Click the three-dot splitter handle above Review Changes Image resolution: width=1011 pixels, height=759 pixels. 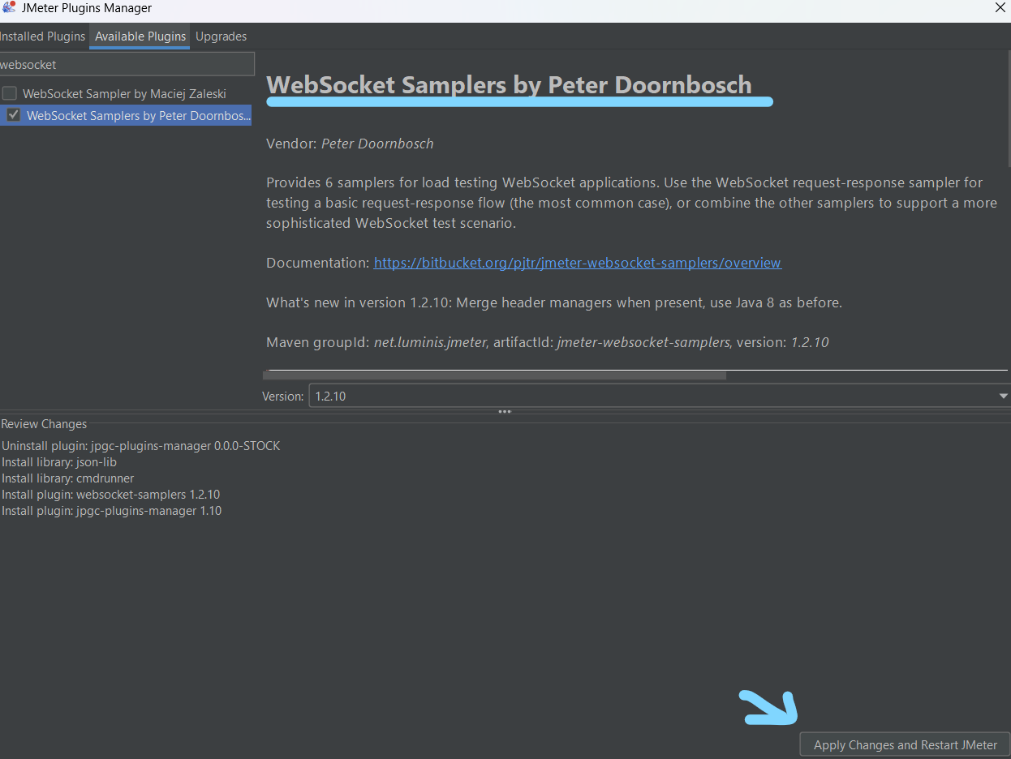point(505,412)
